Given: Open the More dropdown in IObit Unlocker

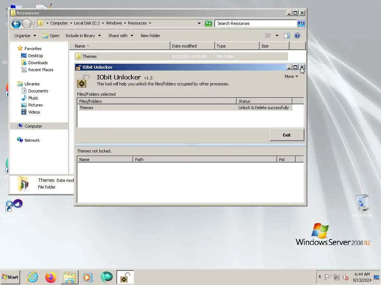Looking at the screenshot, I should tap(291, 76).
